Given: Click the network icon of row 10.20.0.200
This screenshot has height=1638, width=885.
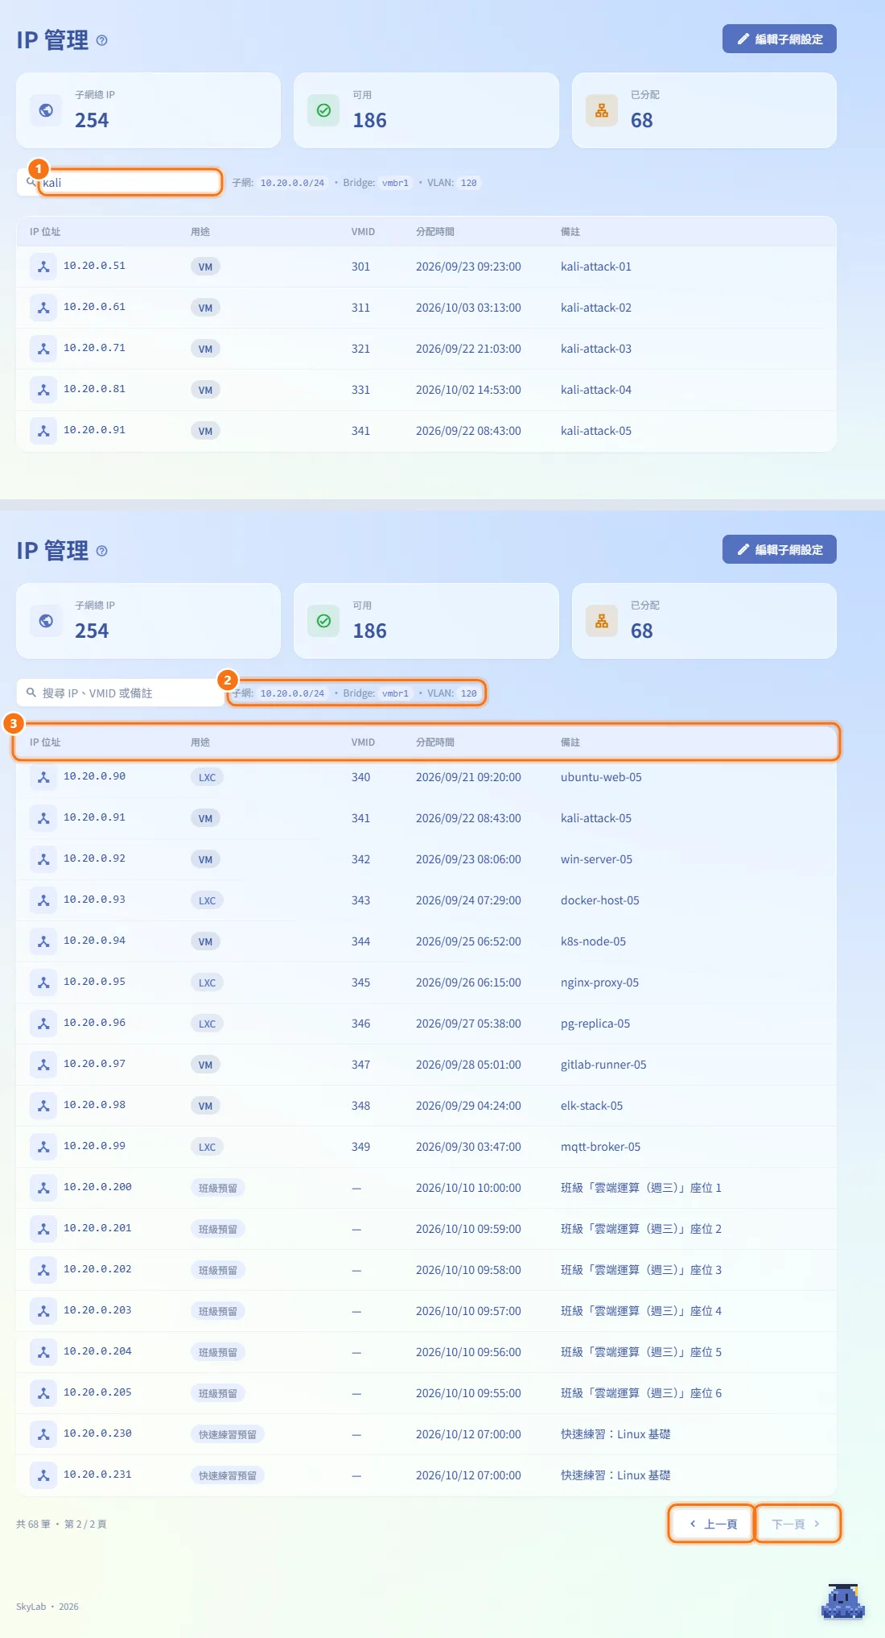Looking at the screenshot, I should 43,1188.
